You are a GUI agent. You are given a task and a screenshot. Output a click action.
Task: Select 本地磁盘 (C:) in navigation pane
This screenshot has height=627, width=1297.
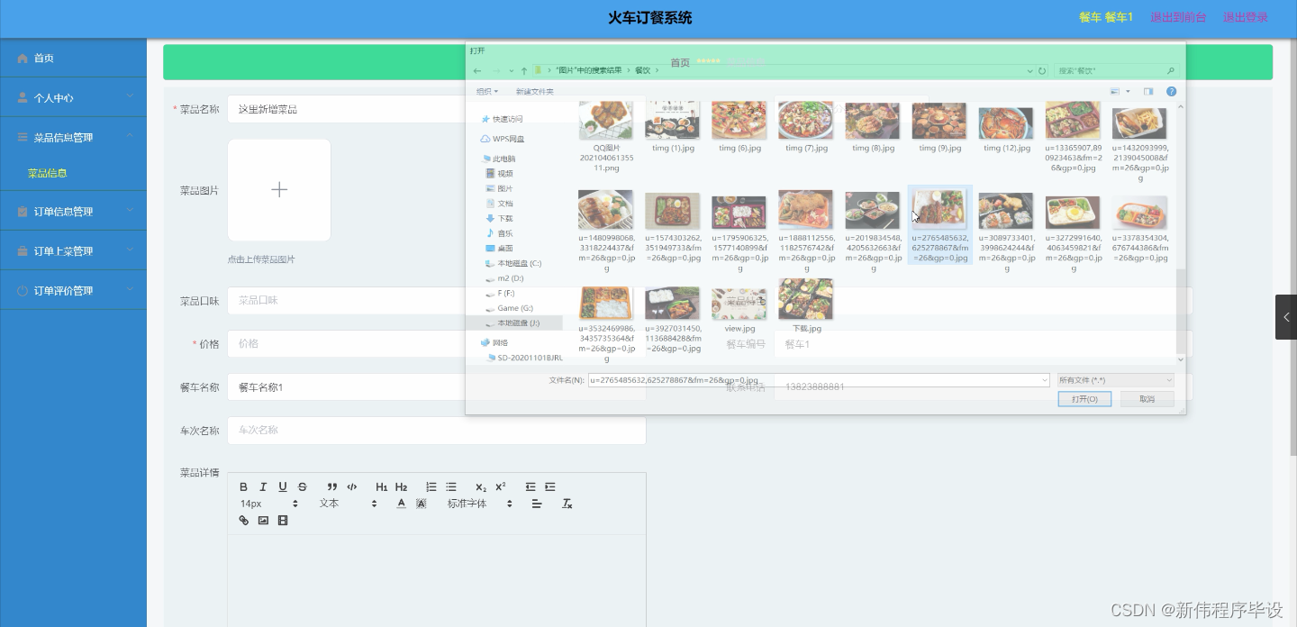513,264
